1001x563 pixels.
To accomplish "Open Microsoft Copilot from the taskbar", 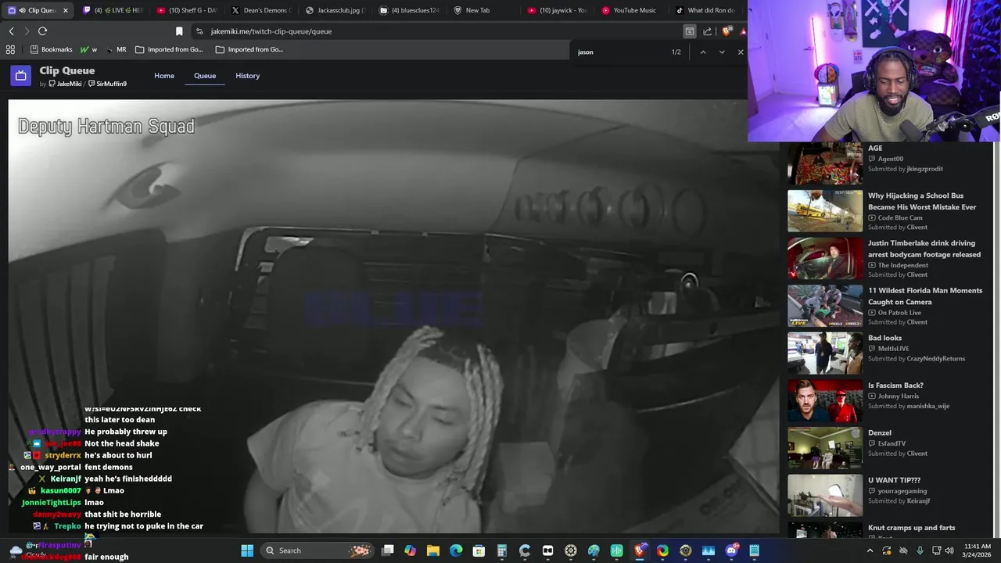I will point(411,550).
